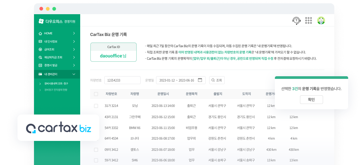
Task: Open 경비청구 전자결재 현황 submenu
Action: (x=56, y=90)
